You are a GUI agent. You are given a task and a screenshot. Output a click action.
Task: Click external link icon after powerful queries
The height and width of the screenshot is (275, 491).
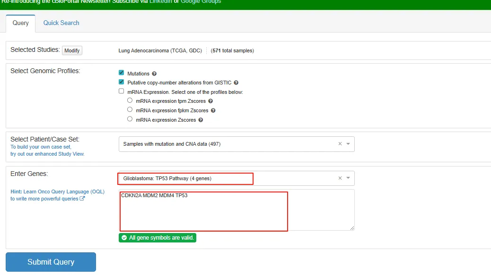[x=82, y=199]
